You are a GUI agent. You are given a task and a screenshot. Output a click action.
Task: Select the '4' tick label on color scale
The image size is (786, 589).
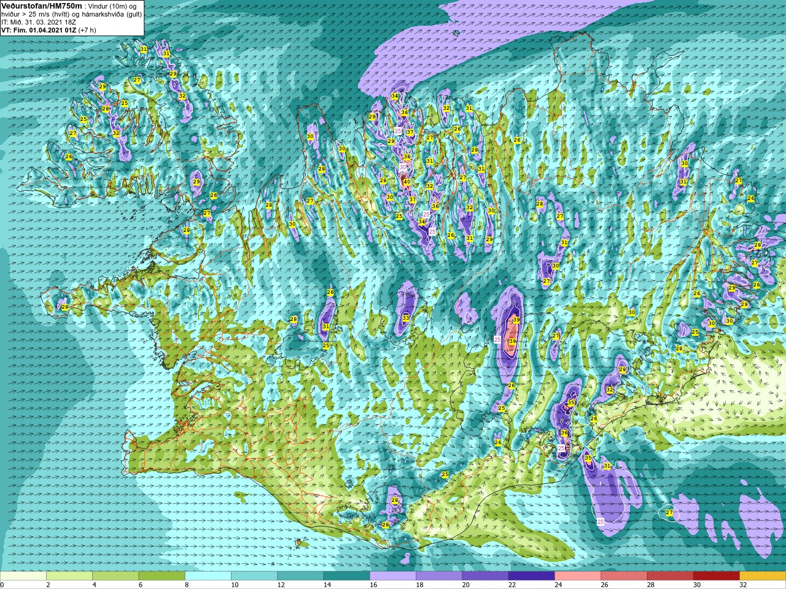point(93,585)
